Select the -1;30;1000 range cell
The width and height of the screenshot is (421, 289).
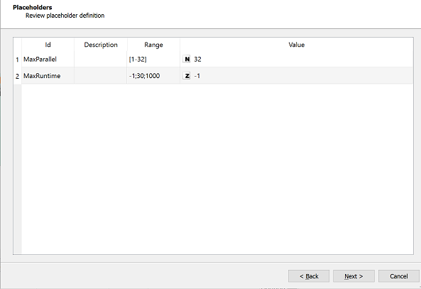point(153,76)
